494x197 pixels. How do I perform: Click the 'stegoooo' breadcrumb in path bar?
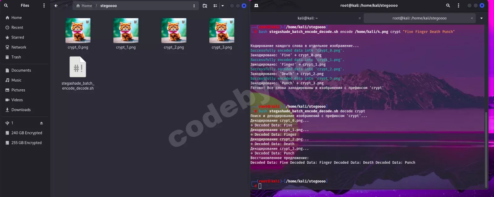point(108,6)
